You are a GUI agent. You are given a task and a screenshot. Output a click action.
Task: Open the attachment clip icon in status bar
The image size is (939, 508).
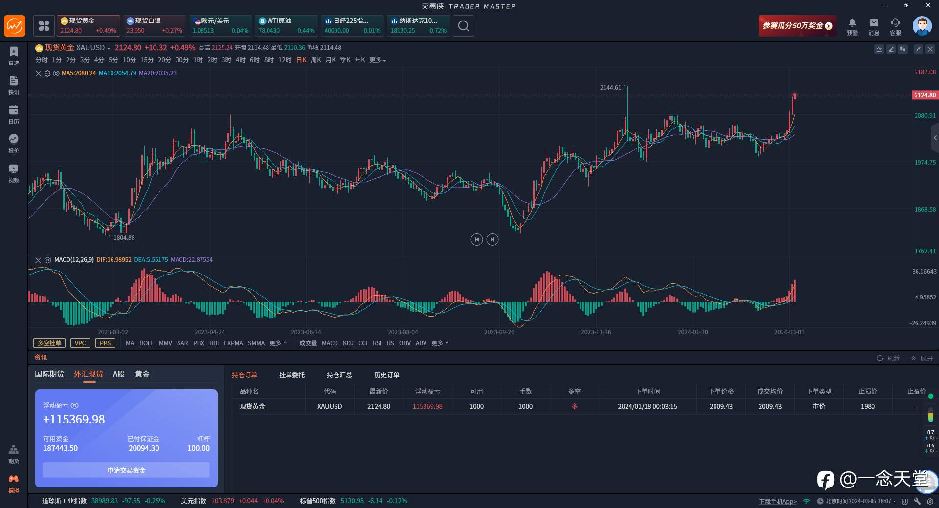click(905, 501)
